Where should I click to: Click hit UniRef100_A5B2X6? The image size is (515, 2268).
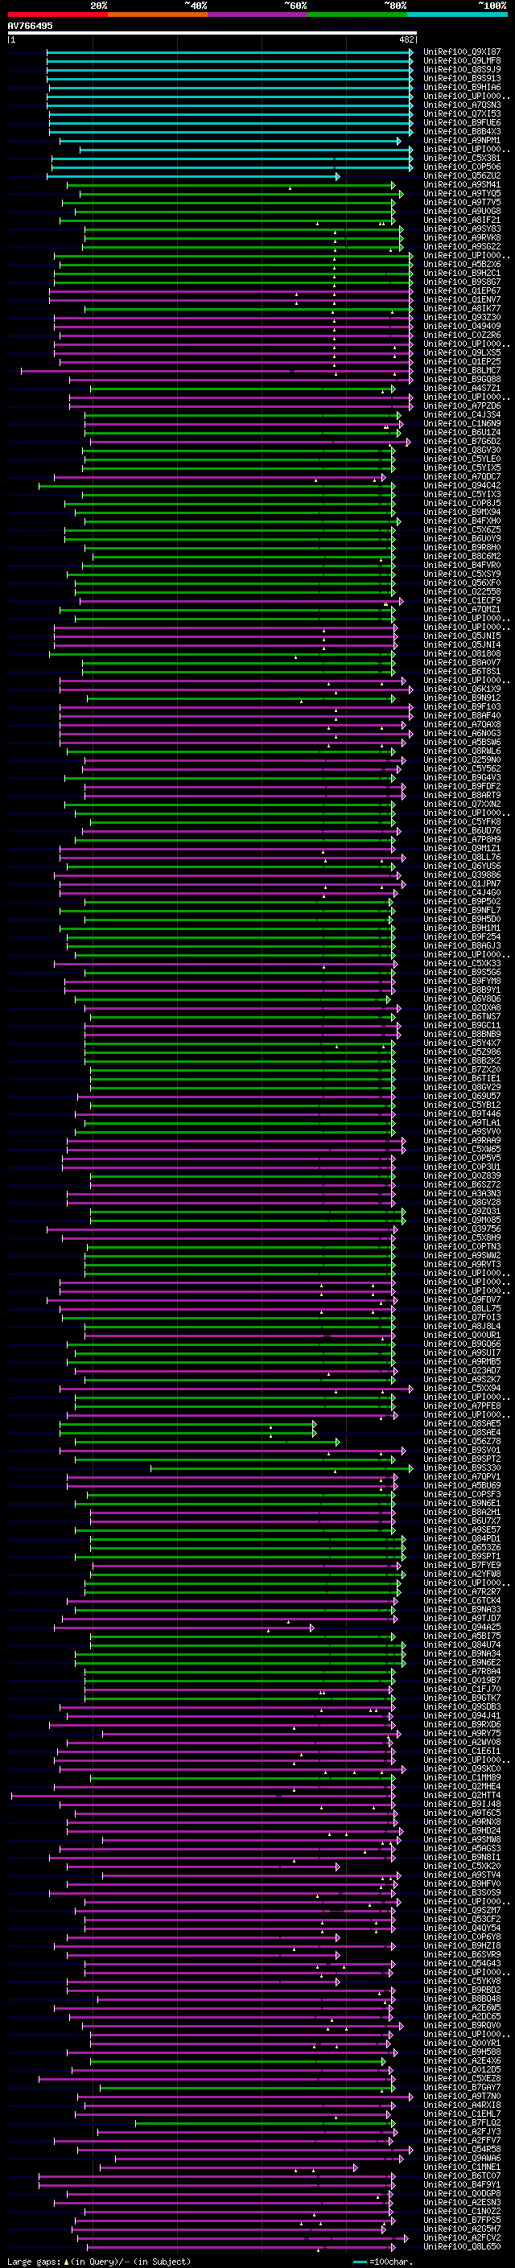click(x=462, y=264)
